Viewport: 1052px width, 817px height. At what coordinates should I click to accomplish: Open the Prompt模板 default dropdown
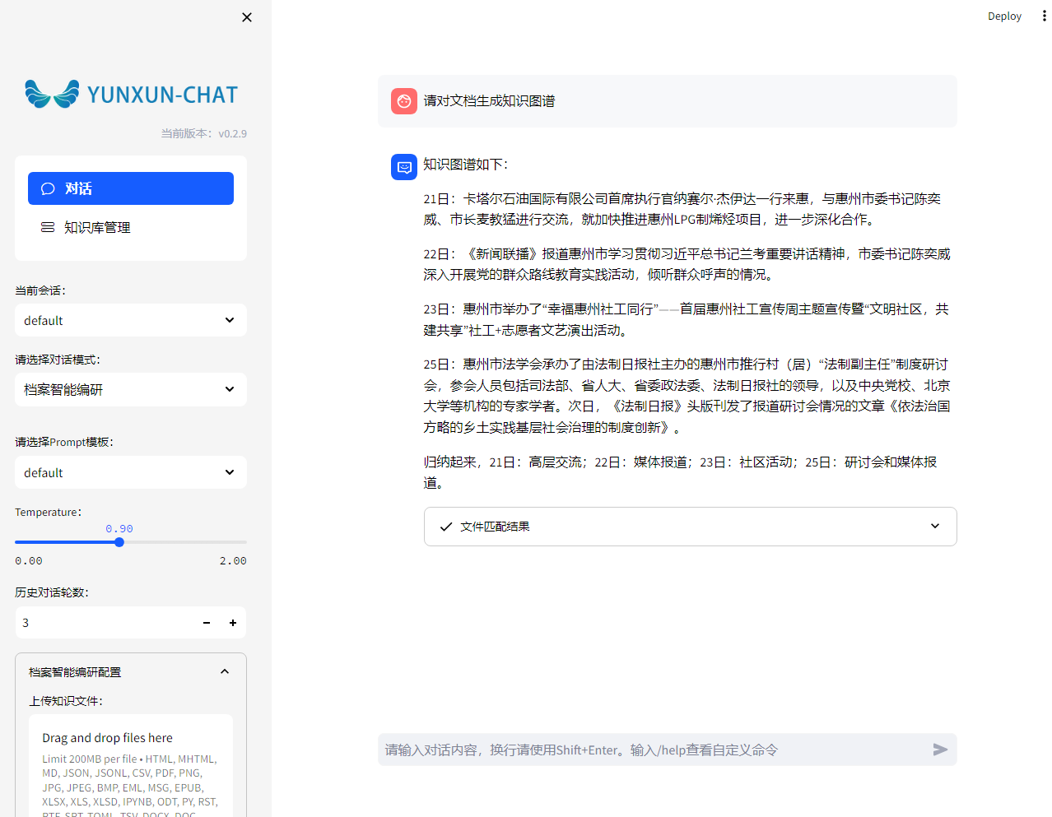point(131,472)
